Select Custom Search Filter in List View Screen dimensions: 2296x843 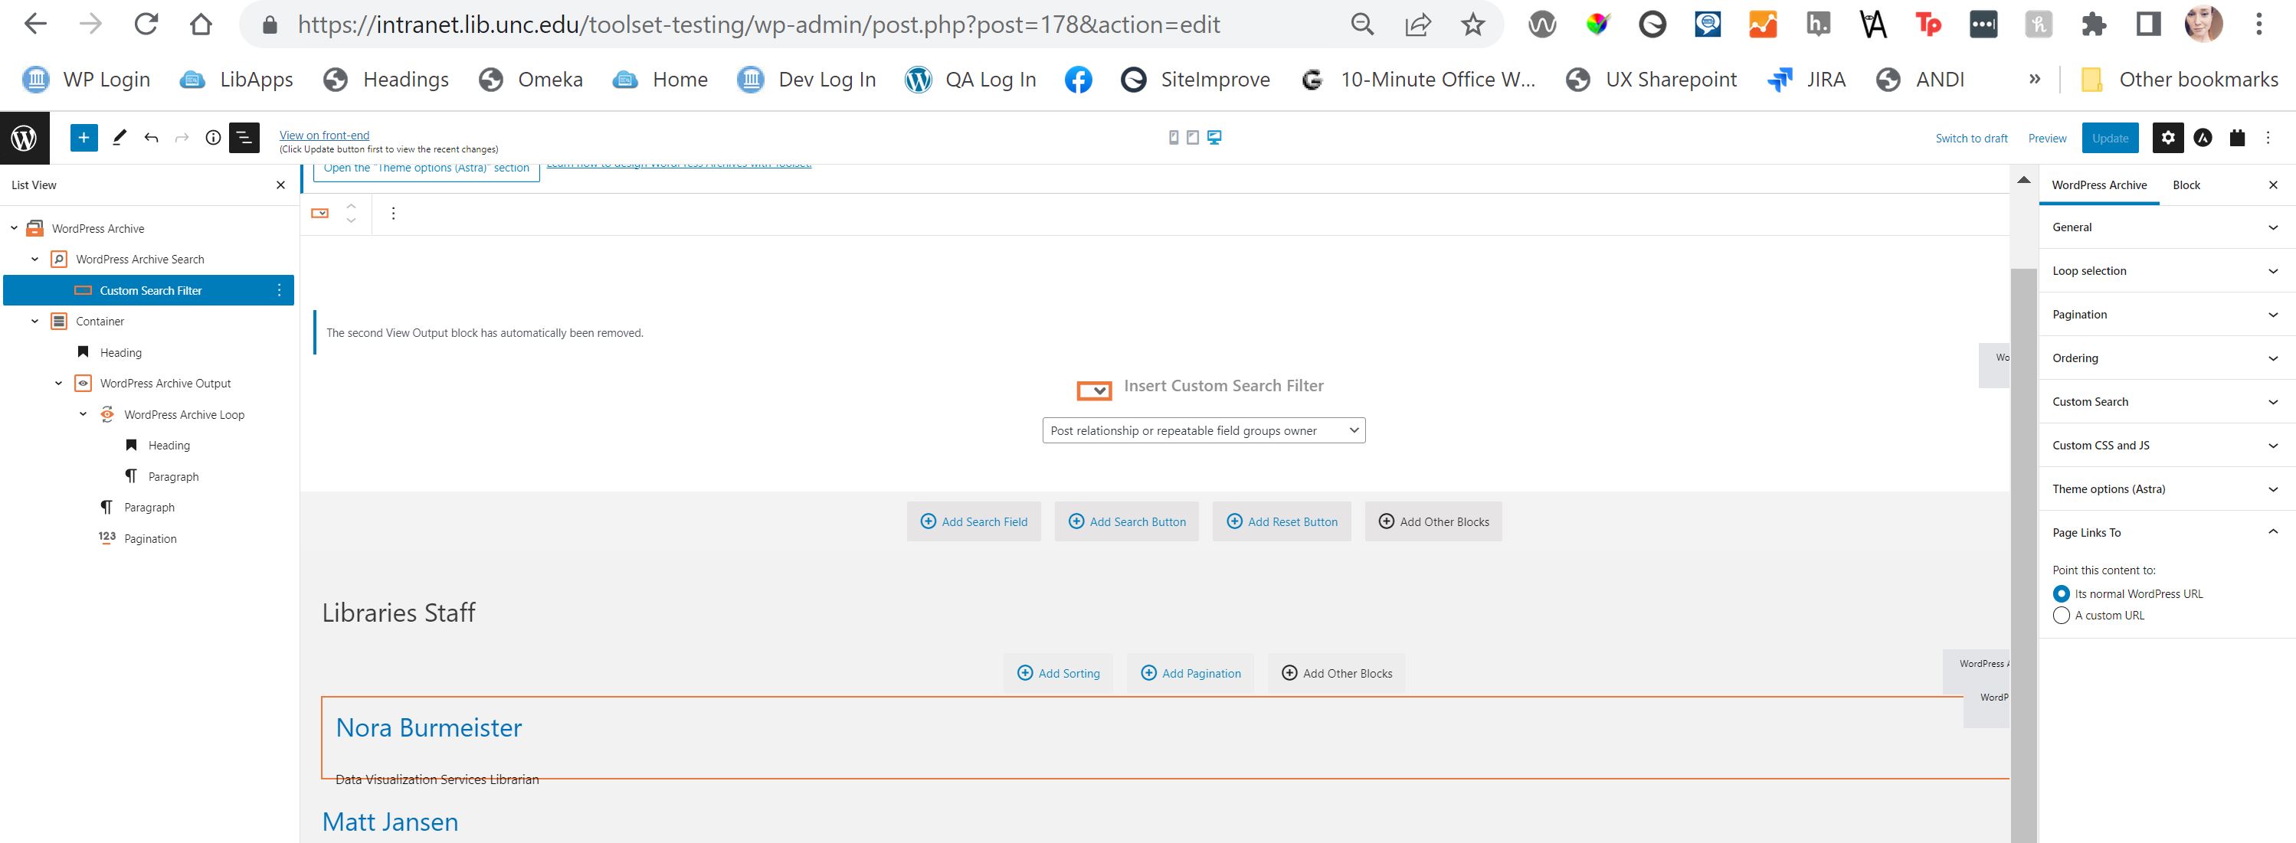149,290
